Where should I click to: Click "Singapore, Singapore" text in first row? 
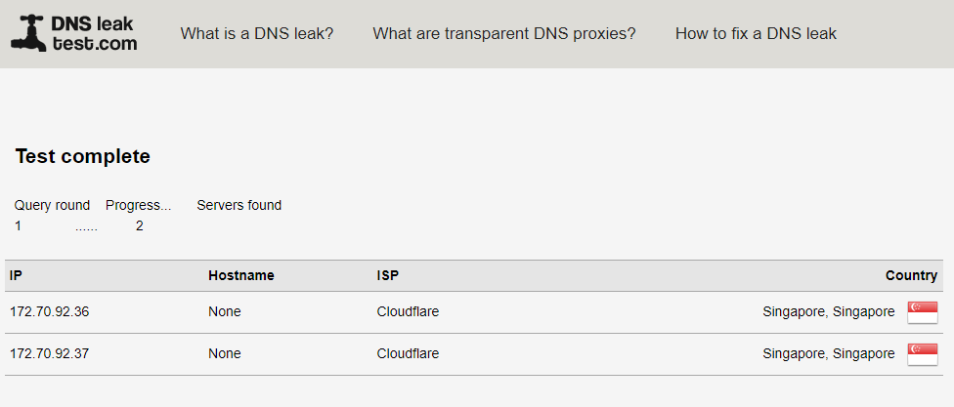coord(828,312)
